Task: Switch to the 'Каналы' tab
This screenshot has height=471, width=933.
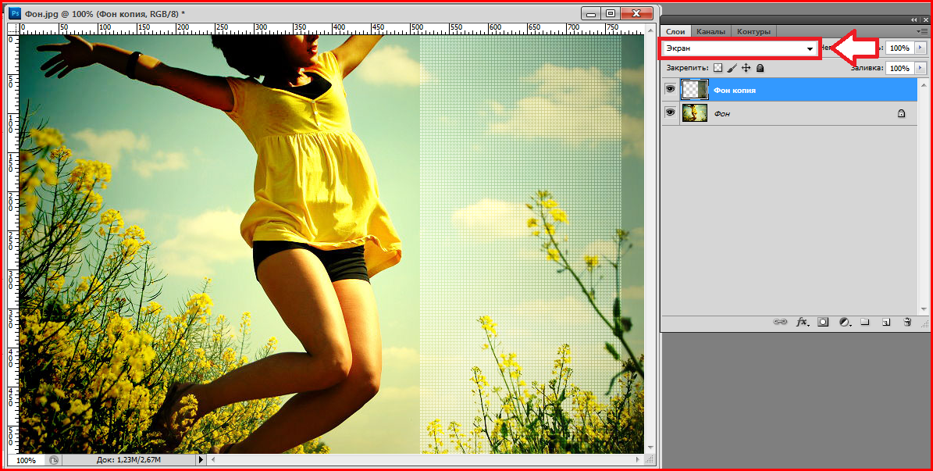Action: 710,31
